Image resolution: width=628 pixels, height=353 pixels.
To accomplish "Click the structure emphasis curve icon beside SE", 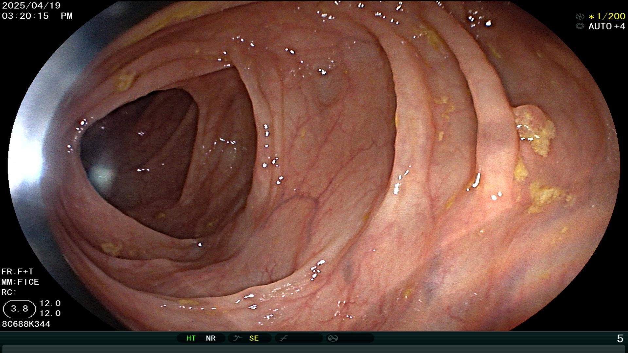I will [x=237, y=338].
